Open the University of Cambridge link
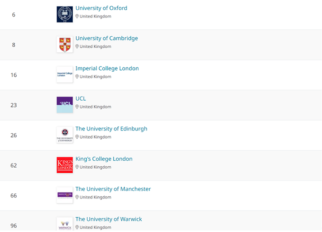The image size is (322, 232). click(x=106, y=39)
